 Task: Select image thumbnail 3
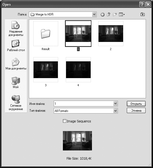(46, 72)
